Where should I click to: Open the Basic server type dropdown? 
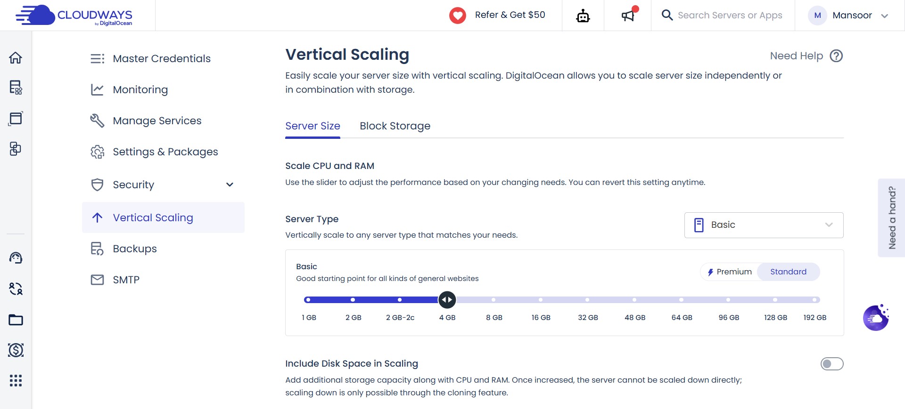pos(764,225)
